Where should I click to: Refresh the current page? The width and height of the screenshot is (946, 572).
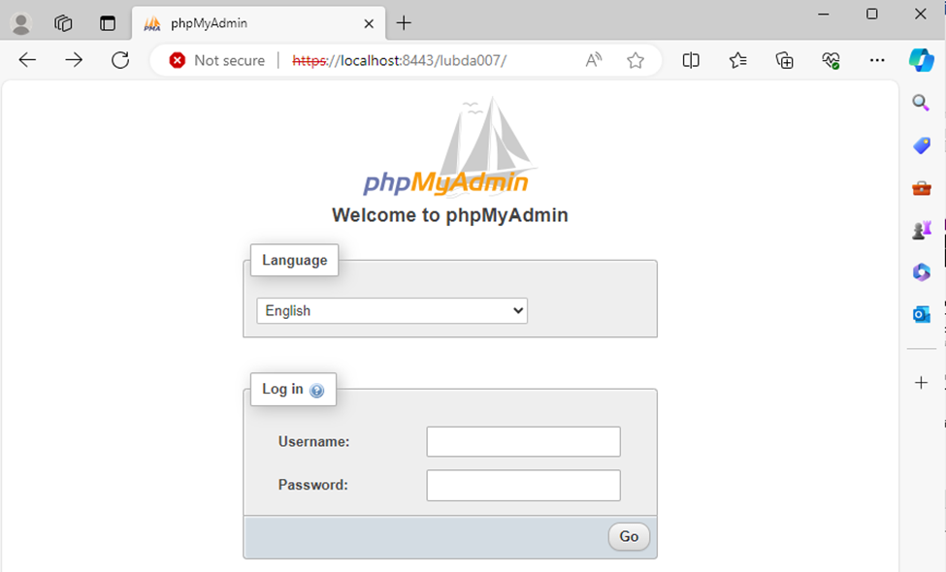120,60
